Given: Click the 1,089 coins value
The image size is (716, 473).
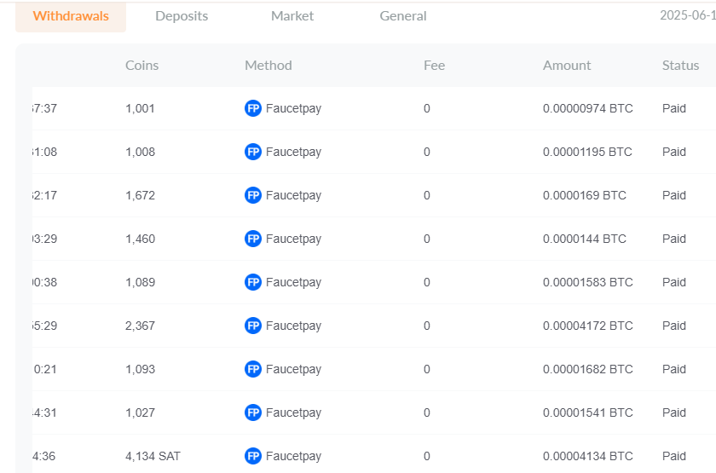Looking at the screenshot, I should click(140, 282).
